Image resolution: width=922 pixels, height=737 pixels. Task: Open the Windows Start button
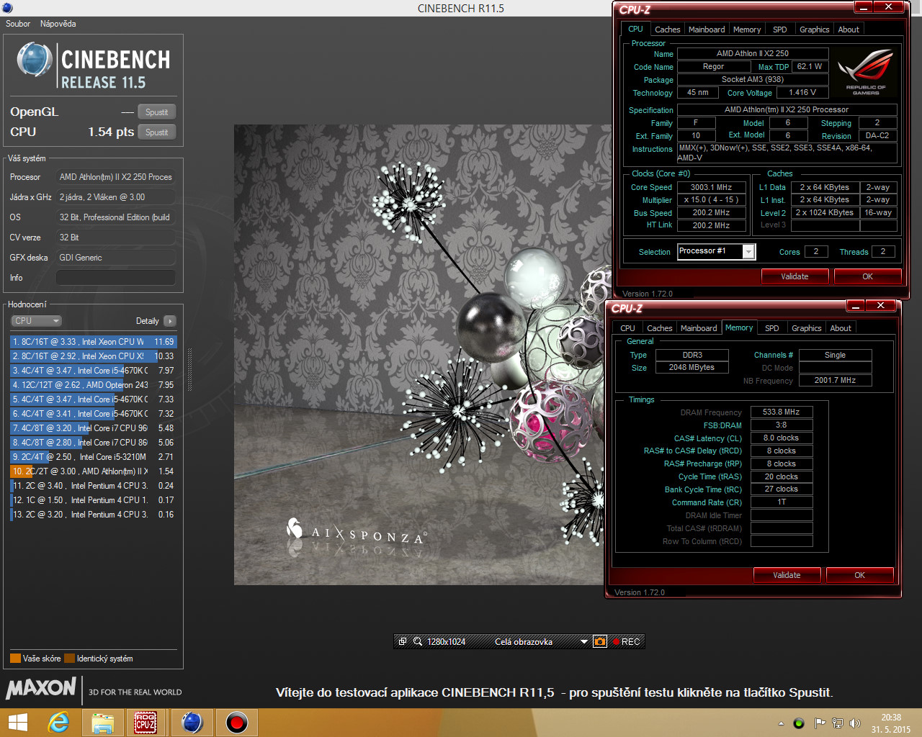click(x=17, y=723)
